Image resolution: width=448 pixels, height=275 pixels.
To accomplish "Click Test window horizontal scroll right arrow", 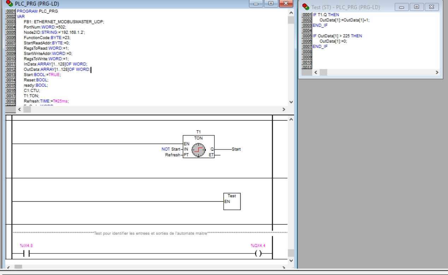I will click(x=437, y=72).
